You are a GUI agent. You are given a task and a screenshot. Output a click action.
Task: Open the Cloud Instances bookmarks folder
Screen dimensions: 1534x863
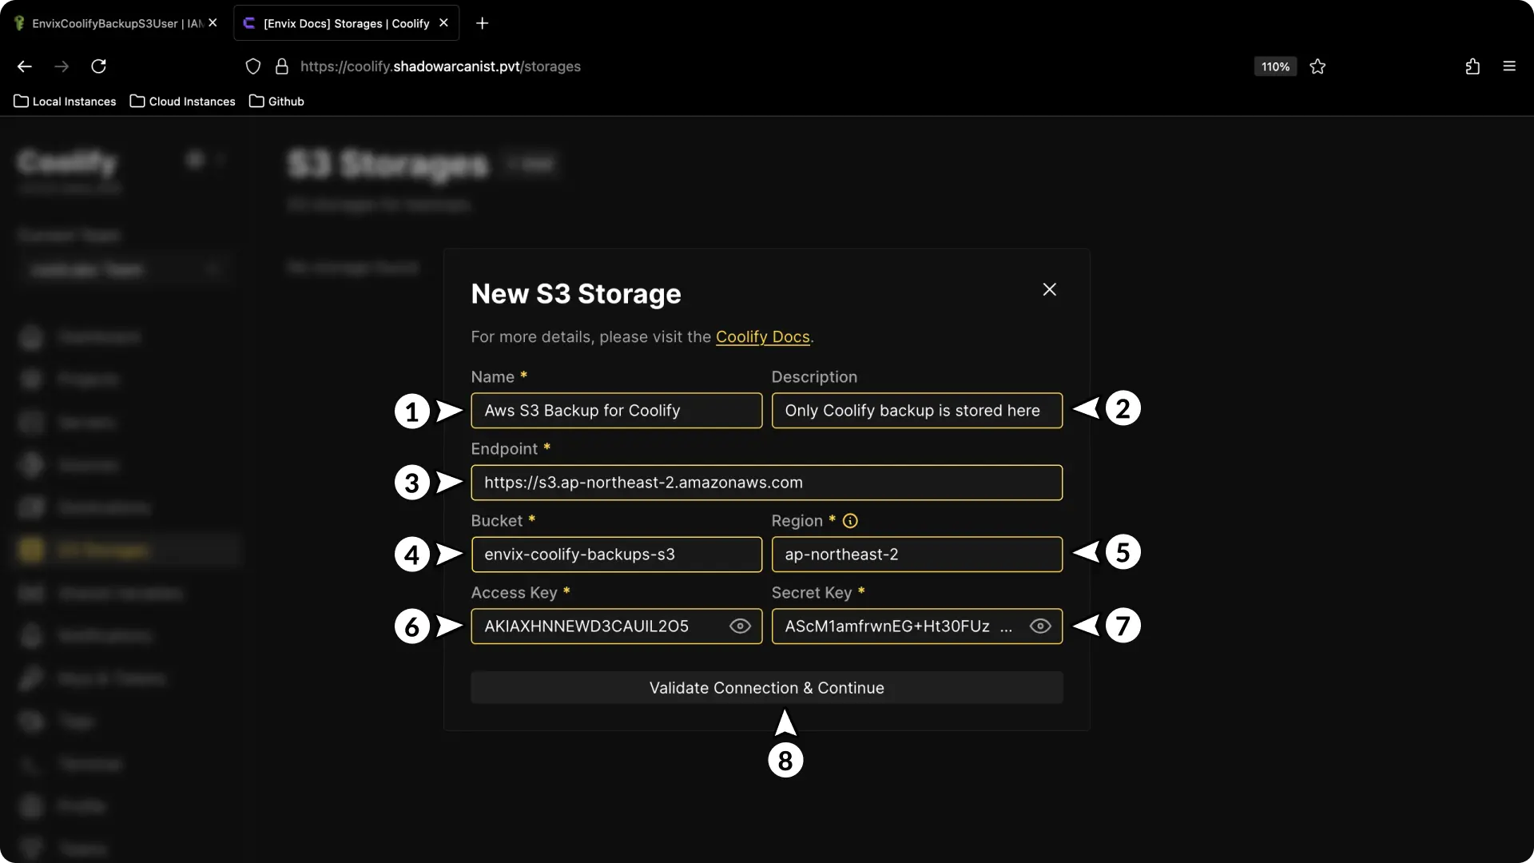[x=182, y=101]
